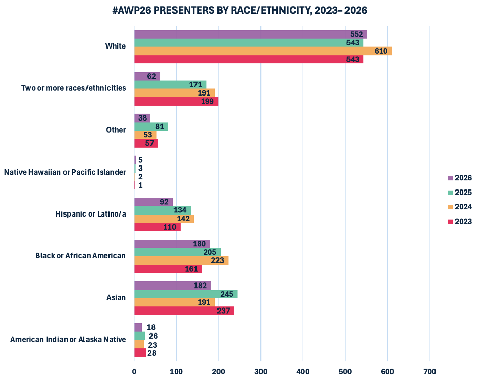Image resolution: width=479 pixels, height=380 pixels.
Task: Click the Native Hawaiian or Pacific Islander label
Action: pyautogui.click(x=65, y=172)
